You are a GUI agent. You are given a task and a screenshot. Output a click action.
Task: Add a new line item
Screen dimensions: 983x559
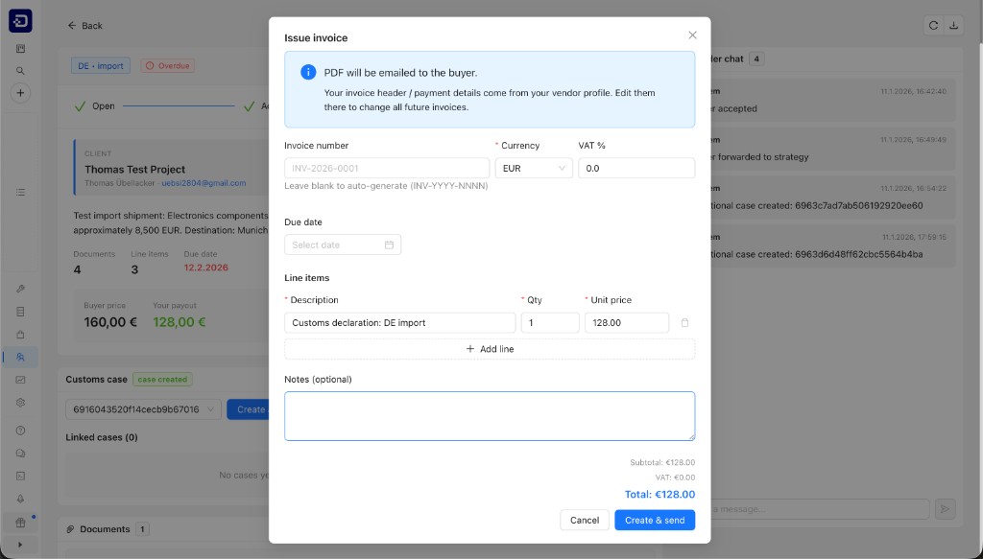tap(490, 349)
